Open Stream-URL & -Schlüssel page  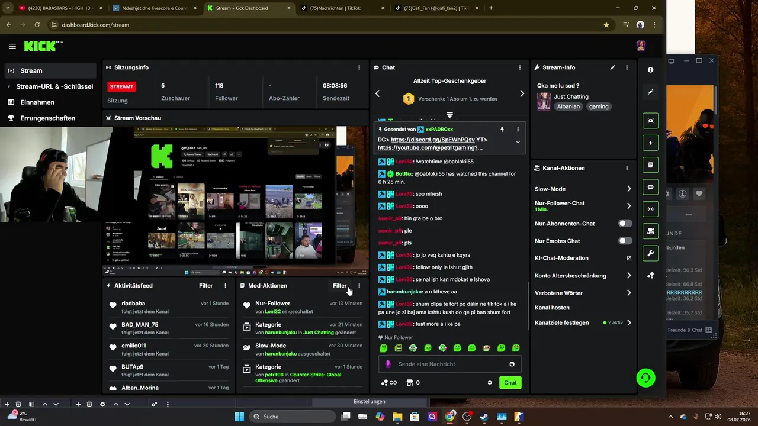(x=50, y=86)
